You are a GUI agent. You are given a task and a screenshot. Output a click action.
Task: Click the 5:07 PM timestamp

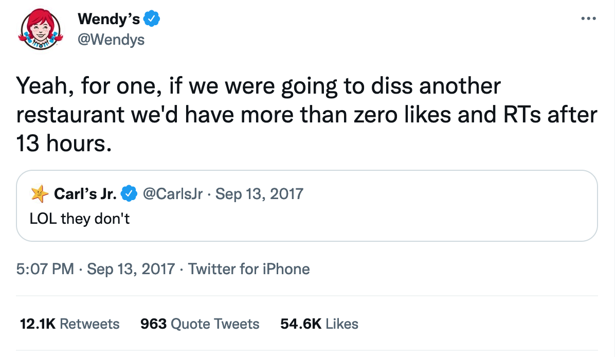tap(45, 269)
